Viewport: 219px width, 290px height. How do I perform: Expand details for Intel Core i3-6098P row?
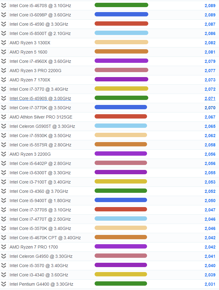pyautogui.click(x=3, y=15)
